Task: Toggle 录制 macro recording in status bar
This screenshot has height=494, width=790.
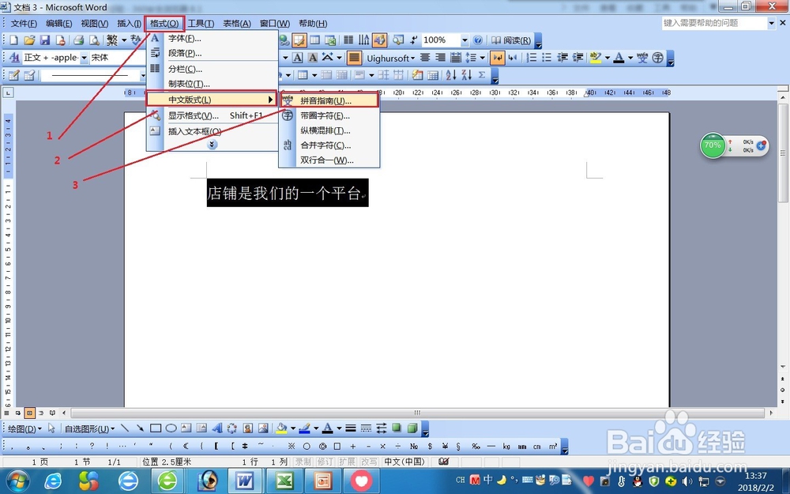Action: (303, 462)
